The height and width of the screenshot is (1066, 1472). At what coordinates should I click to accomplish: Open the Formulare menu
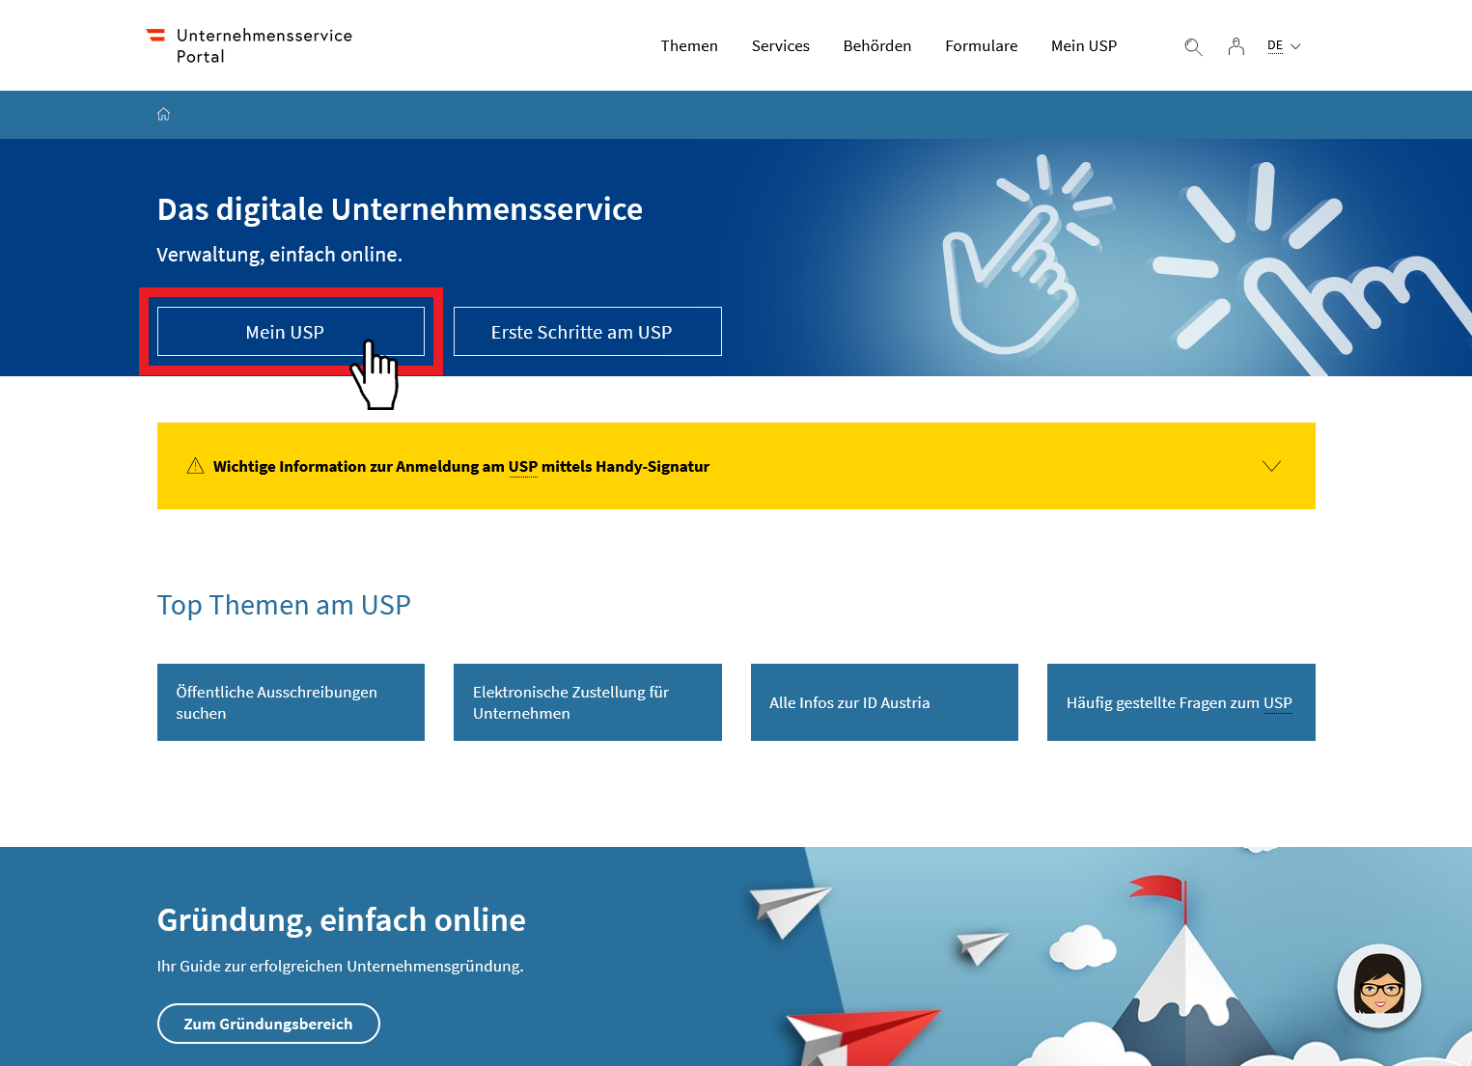tap(982, 45)
